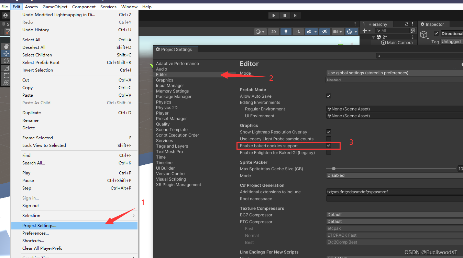Click Additional extensions to include field

click(395, 192)
